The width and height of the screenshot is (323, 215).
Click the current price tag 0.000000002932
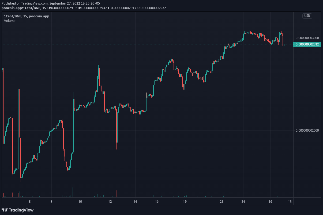[307, 44]
